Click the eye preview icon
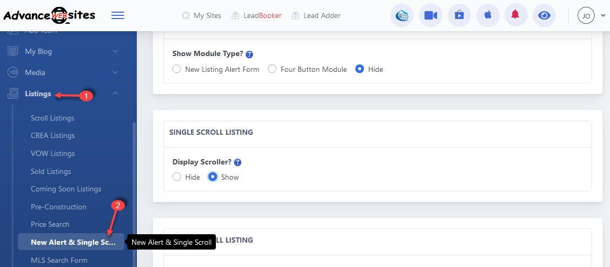Viewport: 610px width, 267px height. [x=544, y=15]
